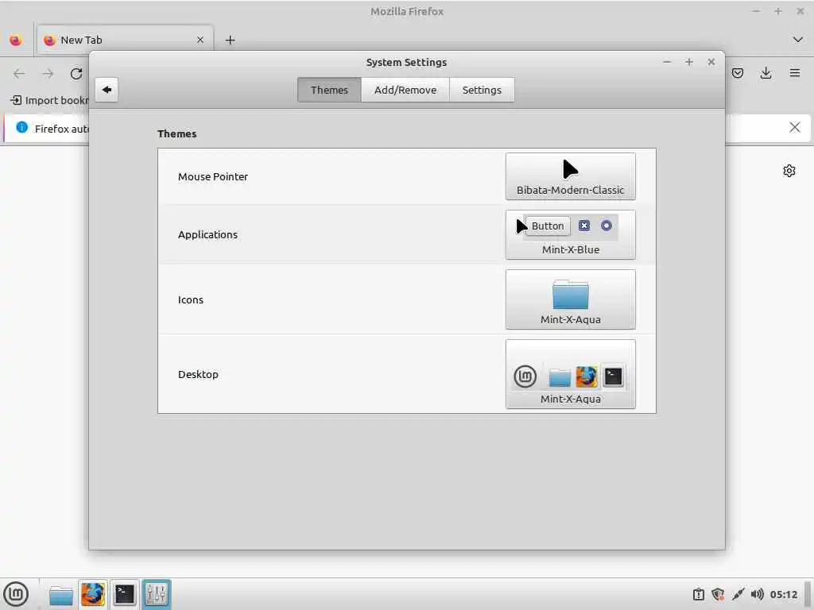Close the System Settings window

[711, 62]
